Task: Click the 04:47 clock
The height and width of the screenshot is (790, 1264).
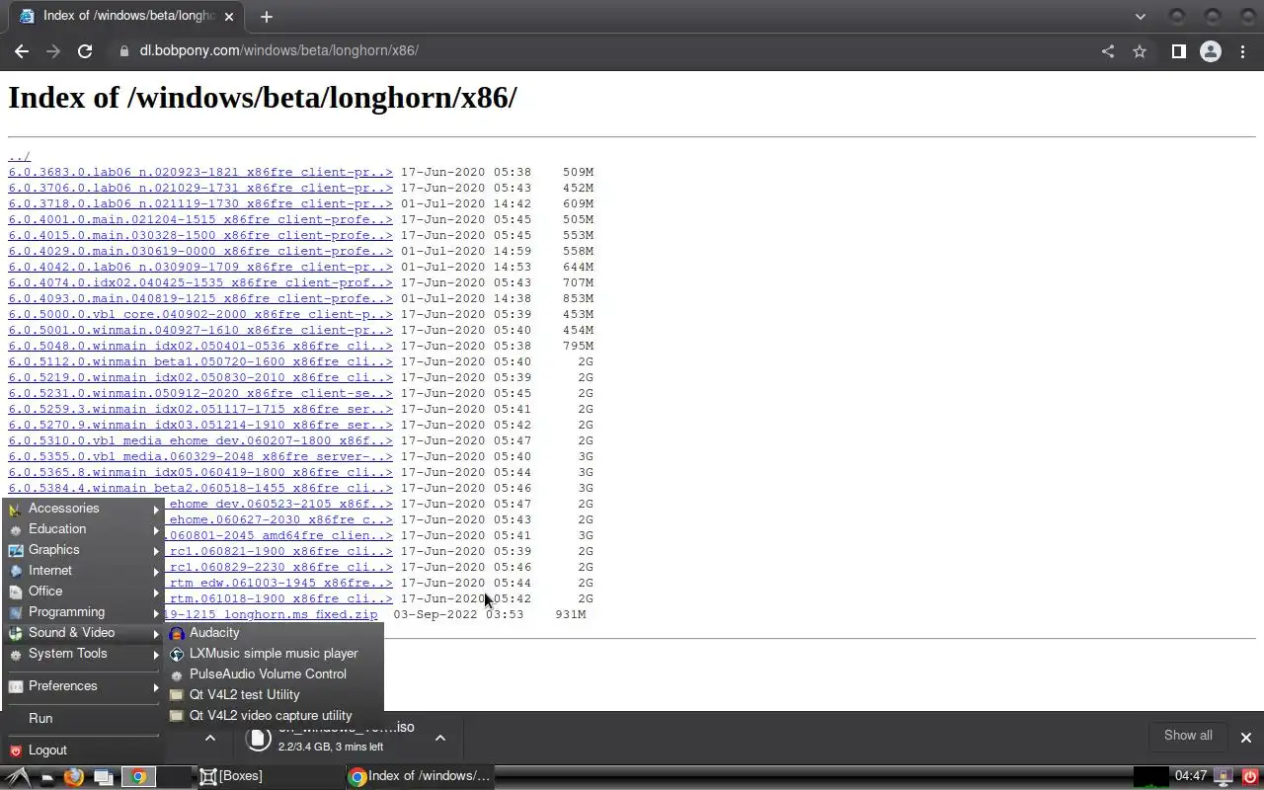Action: coord(1191,776)
